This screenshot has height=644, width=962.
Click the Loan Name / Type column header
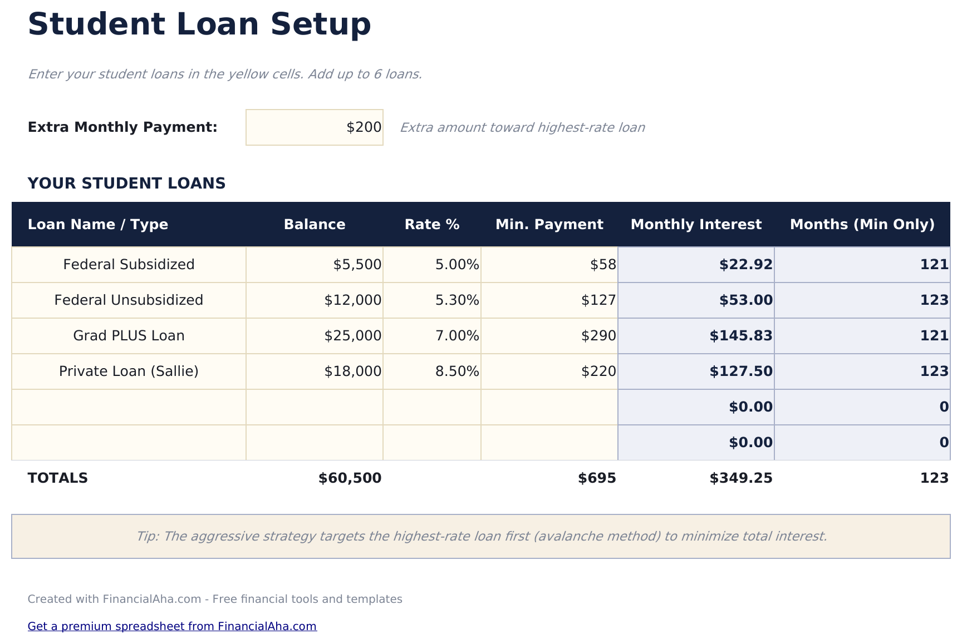(98, 224)
